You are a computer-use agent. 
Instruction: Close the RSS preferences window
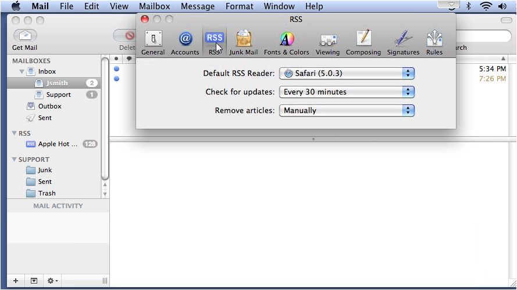144,19
